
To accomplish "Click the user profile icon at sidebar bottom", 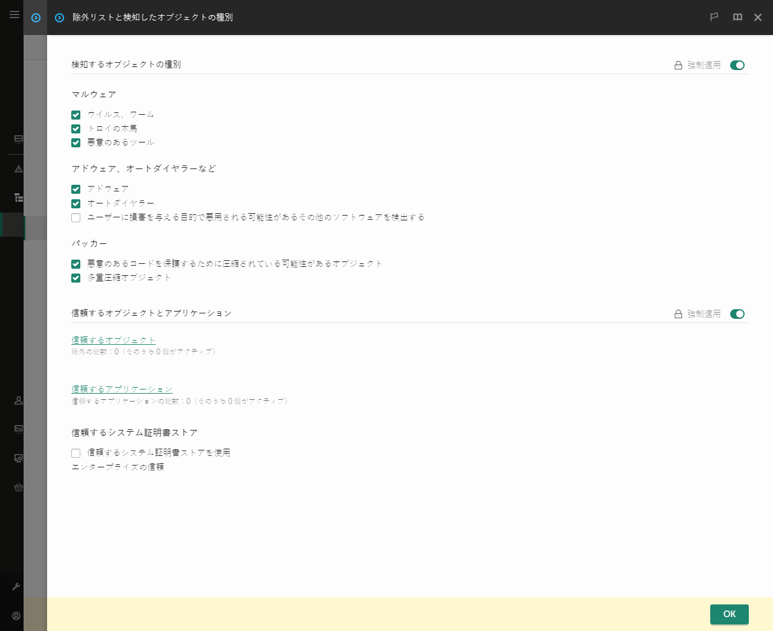I will 18,615.
